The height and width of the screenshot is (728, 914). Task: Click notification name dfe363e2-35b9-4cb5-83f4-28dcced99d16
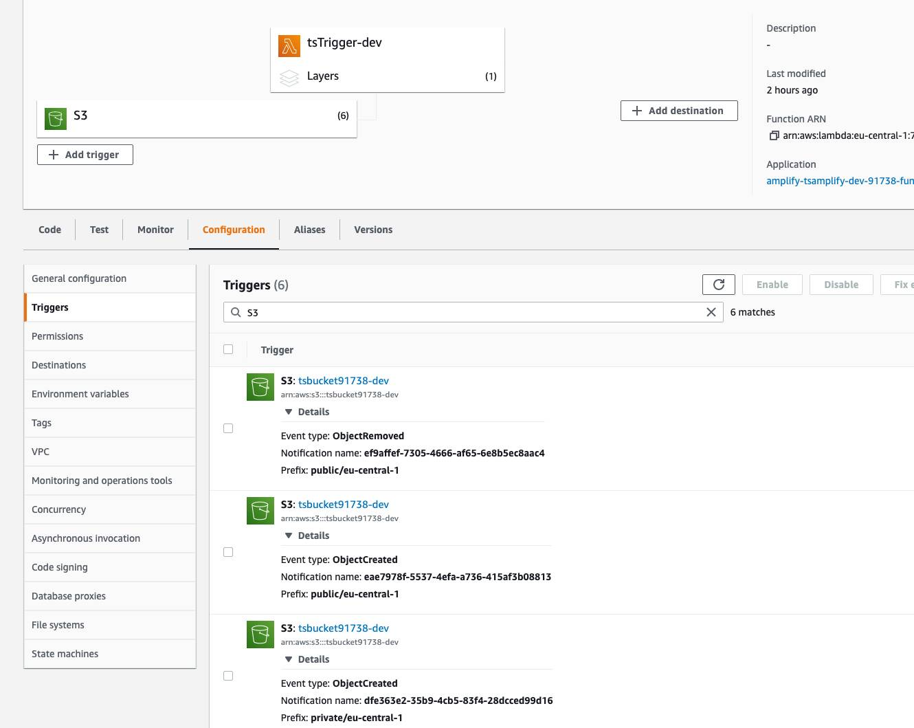(458, 701)
